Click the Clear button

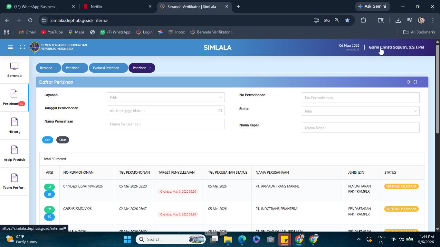62,140
